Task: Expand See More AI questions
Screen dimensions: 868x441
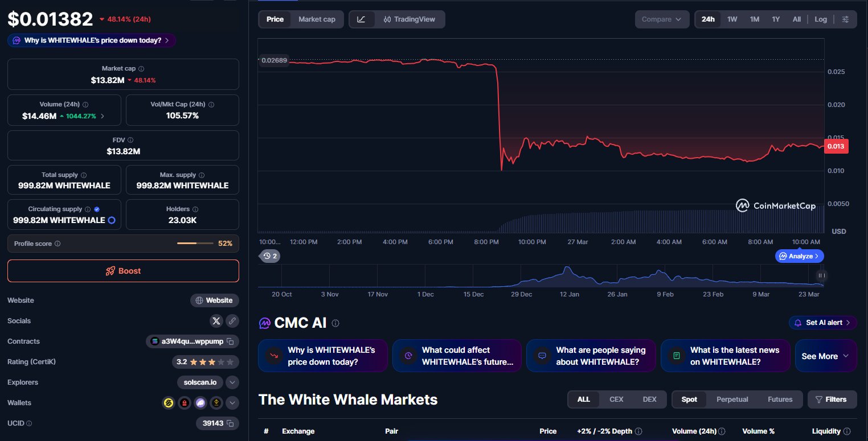Action: 826,356
